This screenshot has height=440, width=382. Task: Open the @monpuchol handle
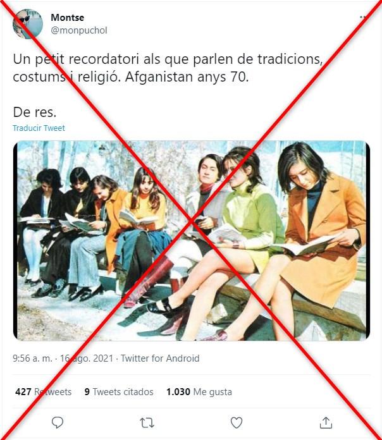pyautogui.click(x=79, y=30)
